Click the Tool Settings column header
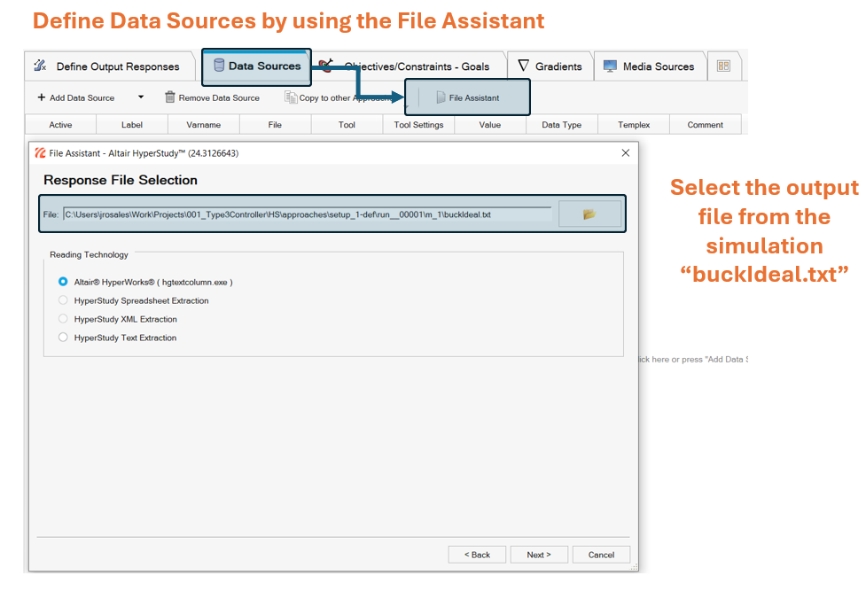 [418, 125]
